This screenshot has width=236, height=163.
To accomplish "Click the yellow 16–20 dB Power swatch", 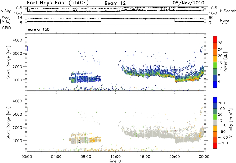I will (x=215, y=59).
